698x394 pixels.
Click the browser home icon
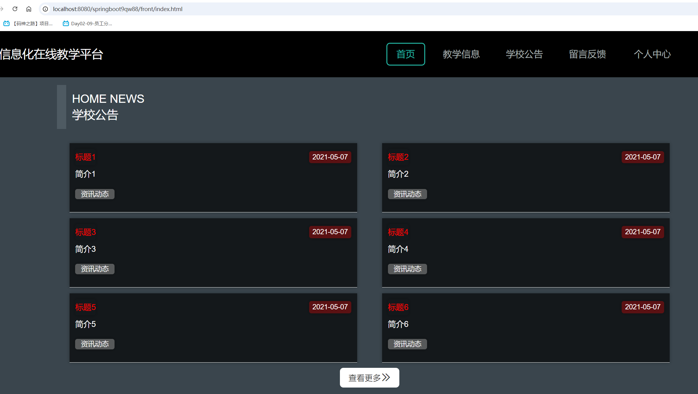point(29,9)
